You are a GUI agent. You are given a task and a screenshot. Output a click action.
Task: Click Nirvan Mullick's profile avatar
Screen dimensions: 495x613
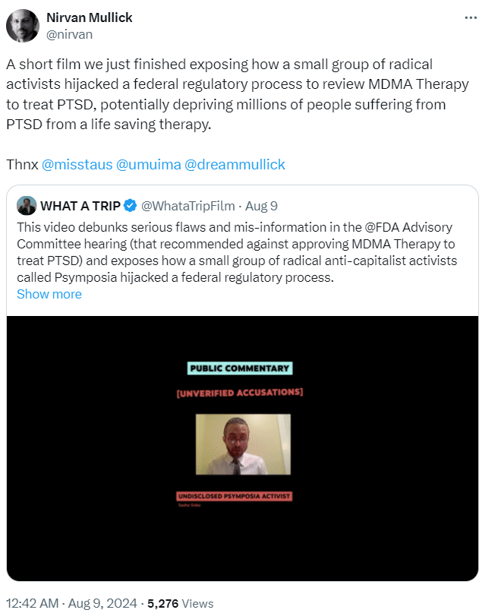[x=23, y=27]
